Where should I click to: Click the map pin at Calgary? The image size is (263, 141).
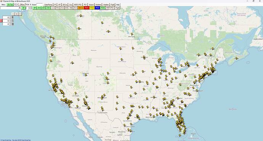[79, 28]
